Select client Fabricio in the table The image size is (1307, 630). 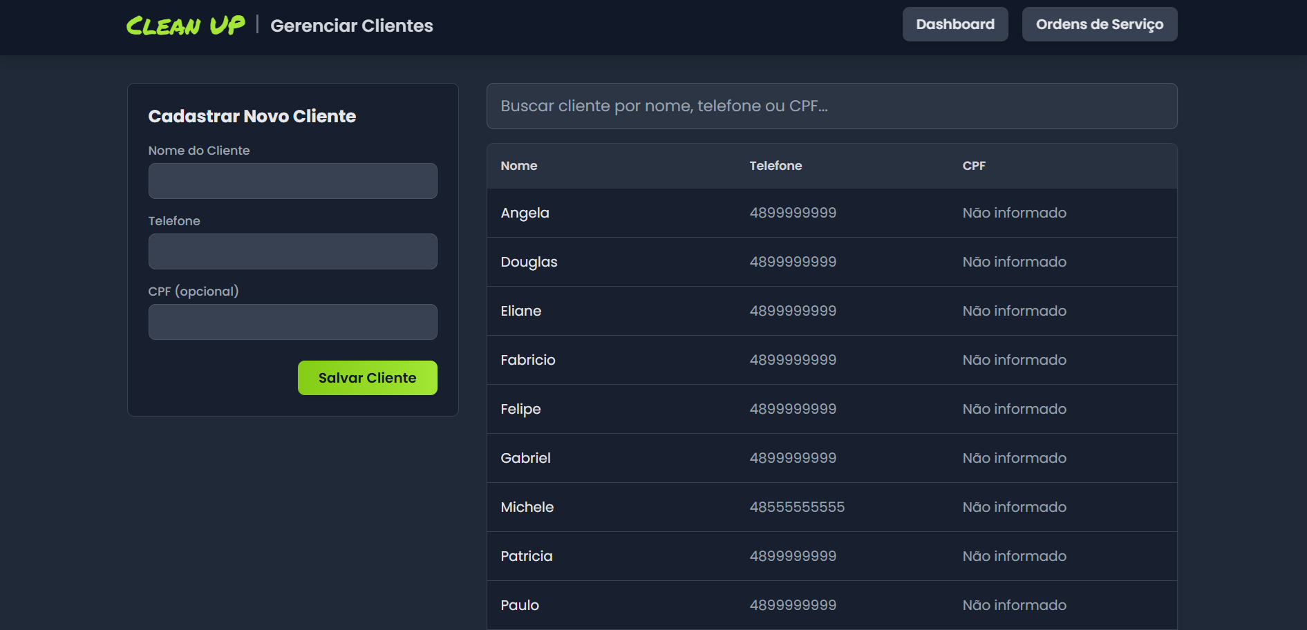pos(528,360)
